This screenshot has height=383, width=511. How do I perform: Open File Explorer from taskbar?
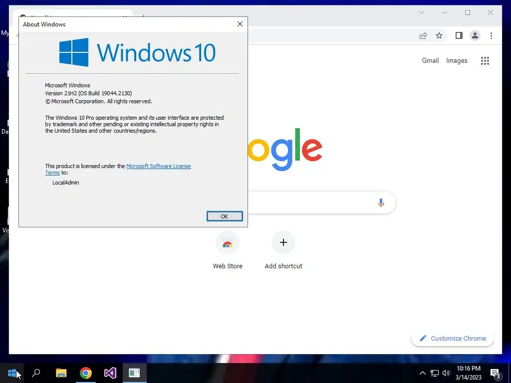coord(61,373)
